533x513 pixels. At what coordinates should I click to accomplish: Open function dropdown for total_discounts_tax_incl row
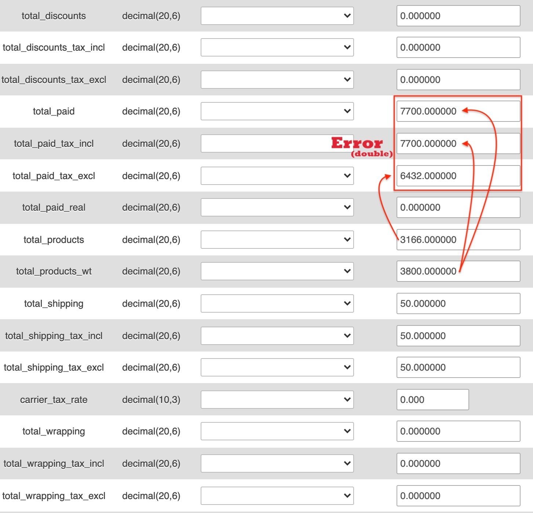(x=277, y=47)
